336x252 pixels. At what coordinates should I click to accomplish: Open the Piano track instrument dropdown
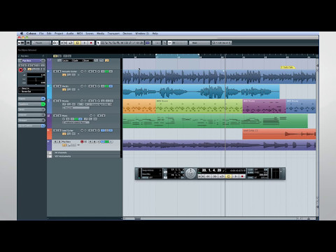[76, 122]
